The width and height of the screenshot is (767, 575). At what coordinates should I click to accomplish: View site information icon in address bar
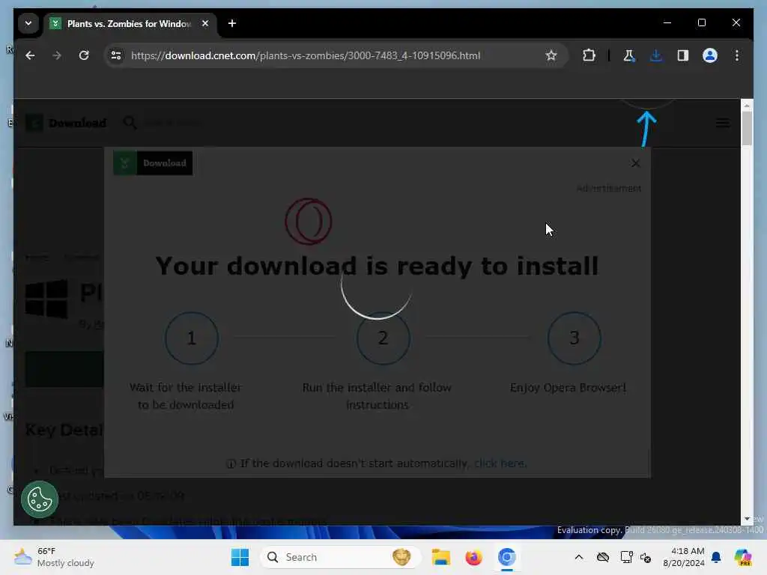[x=116, y=55]
